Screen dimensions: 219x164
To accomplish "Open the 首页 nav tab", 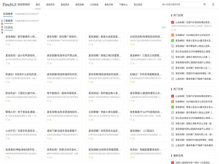I will click(38, 5).
